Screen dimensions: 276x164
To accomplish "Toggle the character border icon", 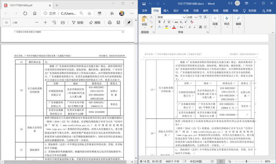I will tap(205, 17).
